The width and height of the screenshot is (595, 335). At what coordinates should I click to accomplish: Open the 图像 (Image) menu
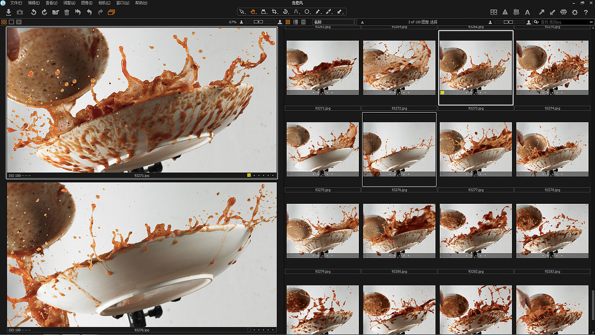tap(87, 3)
